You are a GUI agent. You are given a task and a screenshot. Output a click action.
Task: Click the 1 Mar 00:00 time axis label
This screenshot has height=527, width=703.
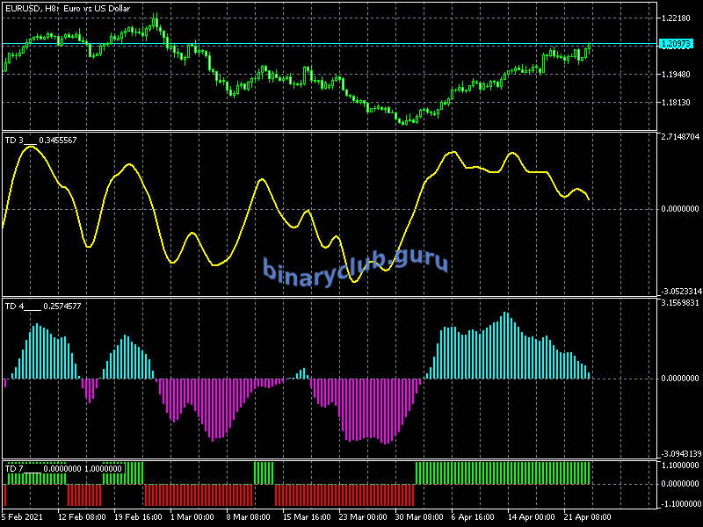click(x=191, y=516)
